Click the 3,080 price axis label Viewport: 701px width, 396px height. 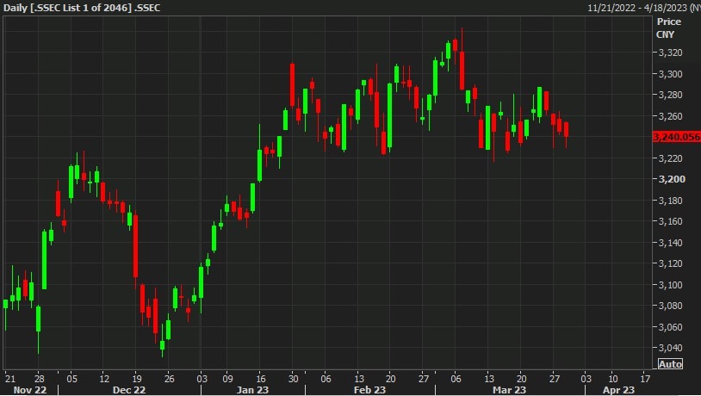point(670,306)
